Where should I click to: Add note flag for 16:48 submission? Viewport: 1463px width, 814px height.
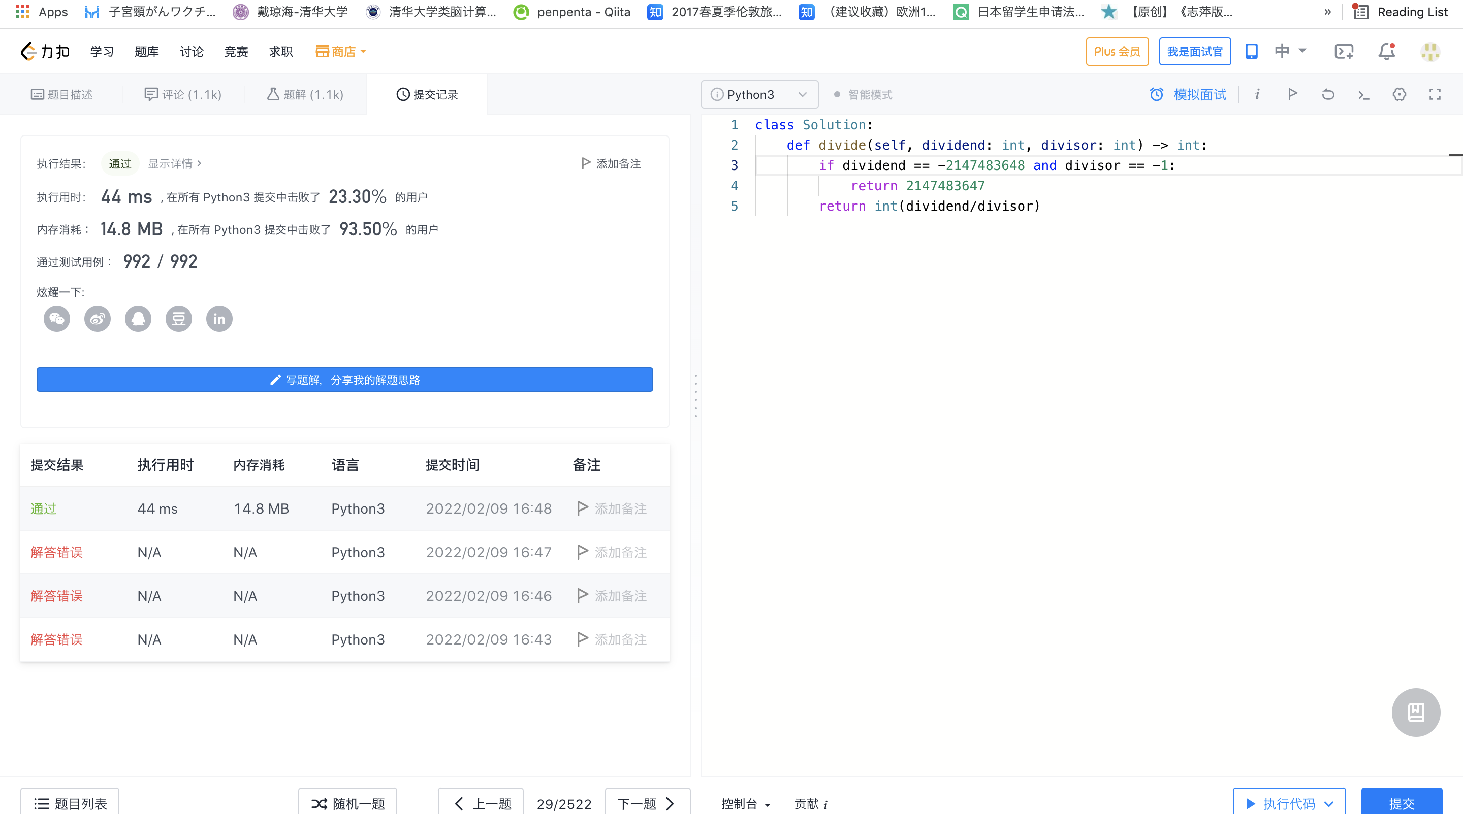612,508
